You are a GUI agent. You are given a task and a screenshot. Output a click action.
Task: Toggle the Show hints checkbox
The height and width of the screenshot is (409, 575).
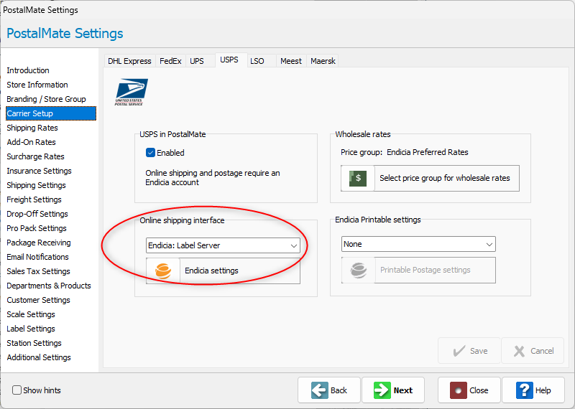(17, 390)
